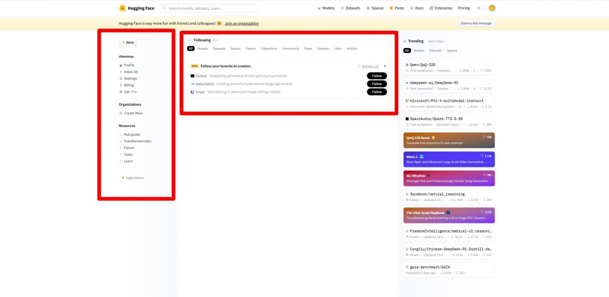Focus the Search models, datasets, users field
This screenshot has height=297, width=609.
[208, 8]
